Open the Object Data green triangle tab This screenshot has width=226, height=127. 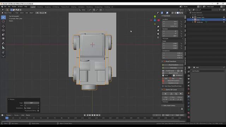click(189, 110)
